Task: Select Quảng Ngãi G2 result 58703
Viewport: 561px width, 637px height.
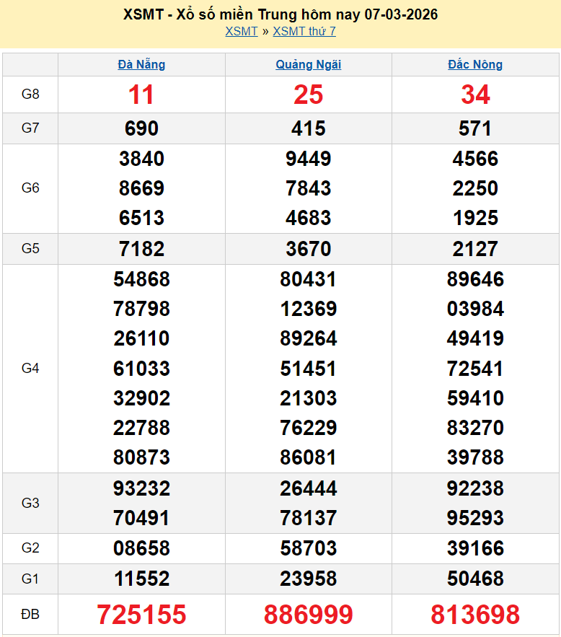Action: [x=309, y=548]
